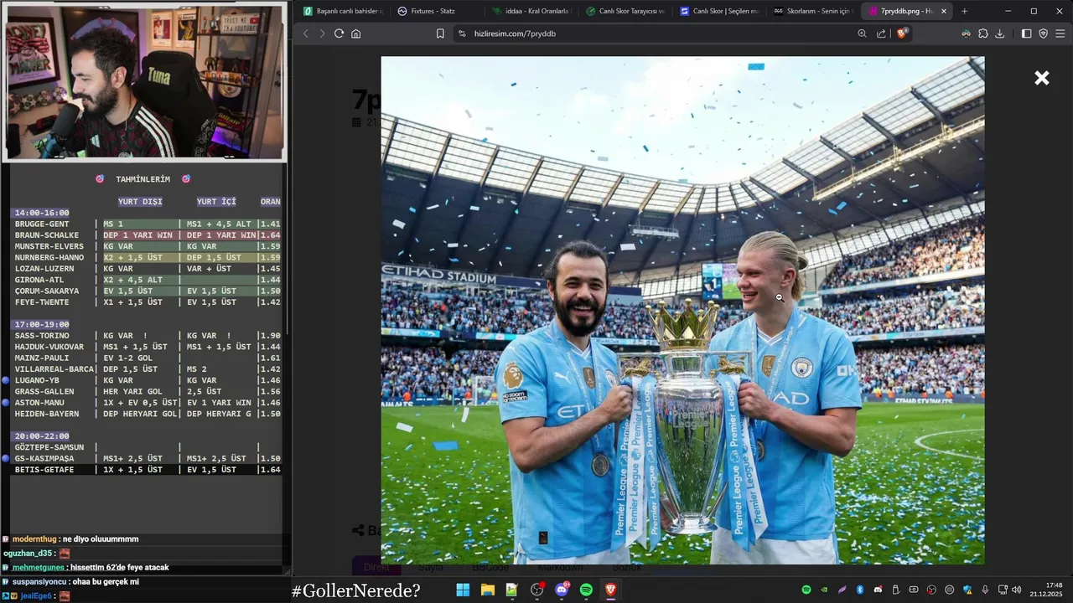Viewport: 1073px width, 603px height.
Task: Open browser downloads
Action: (1000, 33)
